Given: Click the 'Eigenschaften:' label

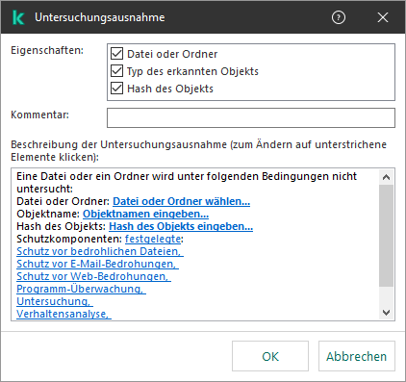Looking at the screenshot, I should [47, 50].
